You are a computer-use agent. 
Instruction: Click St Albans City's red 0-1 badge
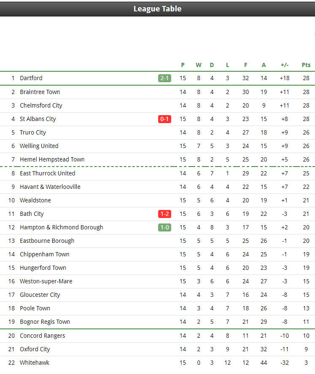(x=164, y=119)
